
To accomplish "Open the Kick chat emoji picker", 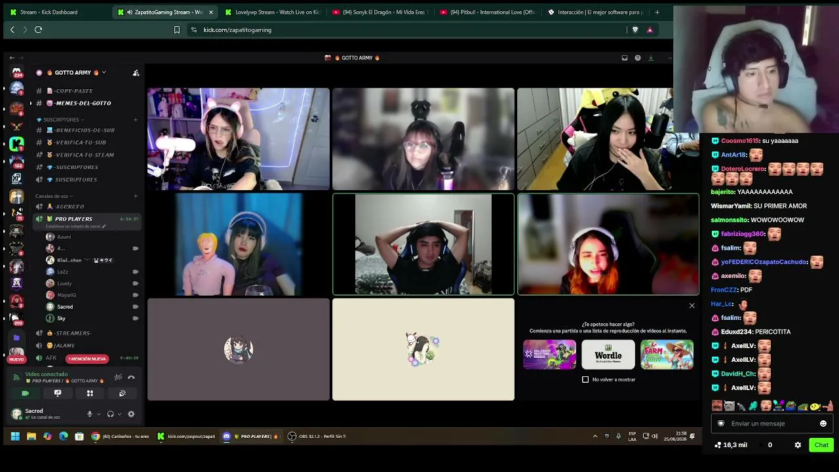I will click(823, 423).
